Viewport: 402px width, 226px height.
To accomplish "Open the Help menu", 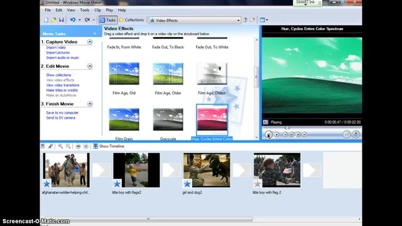I will click(122, 10).
